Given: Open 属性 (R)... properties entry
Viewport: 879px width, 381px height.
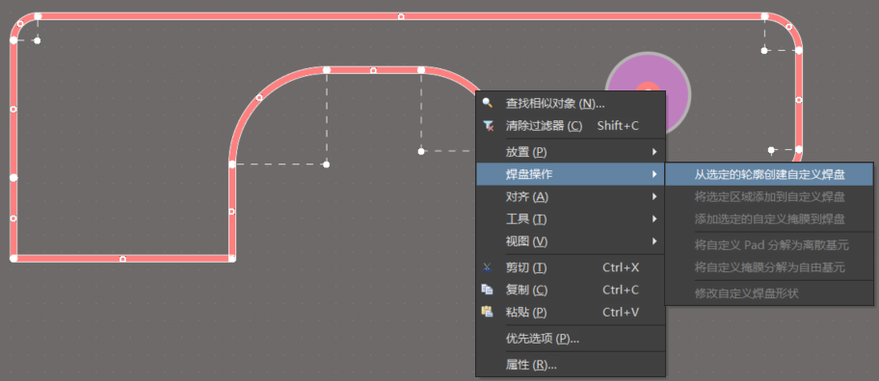Looking at the screenshot, I should [571, 366].
